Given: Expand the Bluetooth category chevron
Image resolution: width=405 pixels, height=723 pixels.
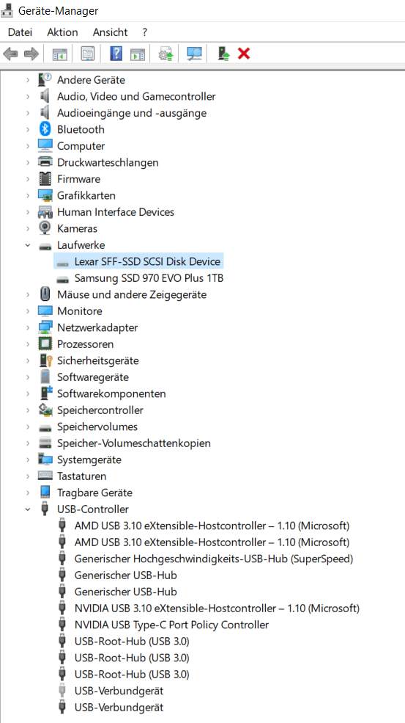Looking at the screenshot, I should [x=28, y=130].
